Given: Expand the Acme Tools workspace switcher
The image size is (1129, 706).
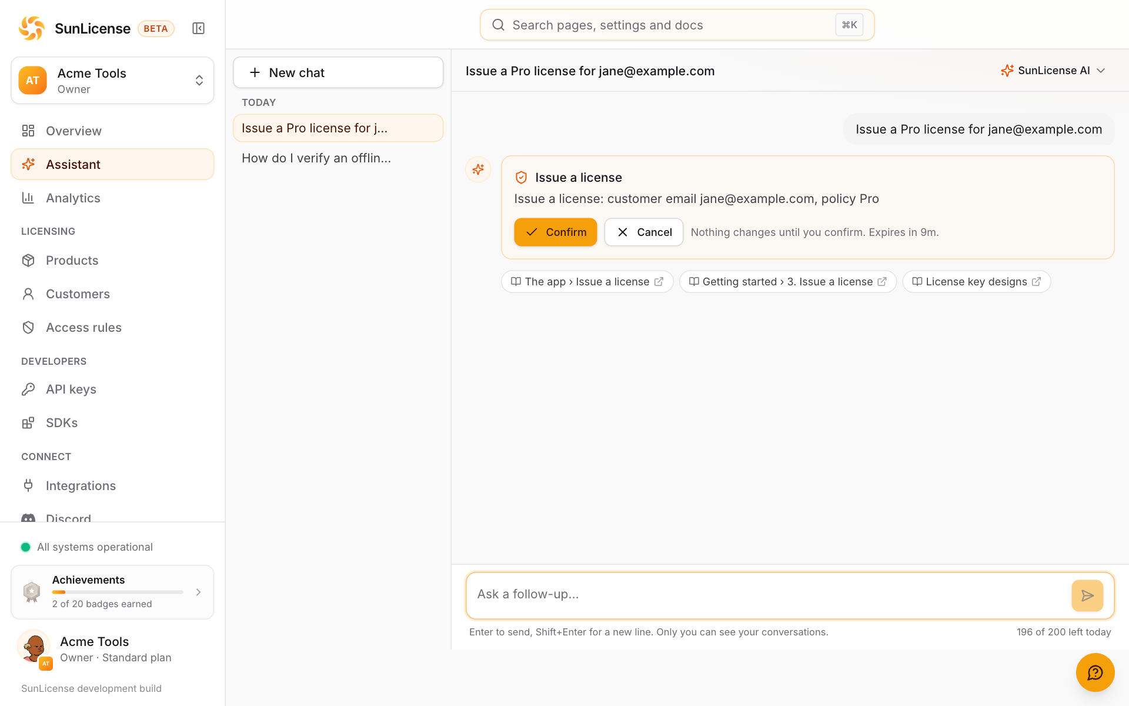Looking at the screenshot, I should tap(112, 81).
